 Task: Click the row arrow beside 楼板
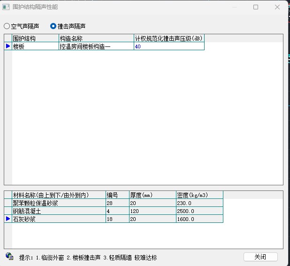tap(8, 46)
